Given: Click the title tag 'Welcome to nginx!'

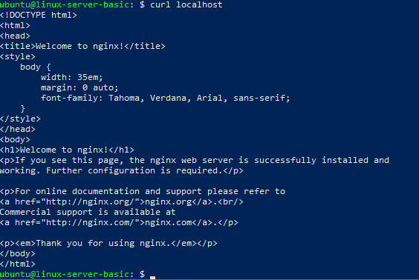Looking at the screenshot, I should (80, 47).
